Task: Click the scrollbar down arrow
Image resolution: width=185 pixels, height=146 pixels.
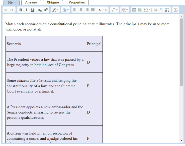Action: click(x=181, y=140)
